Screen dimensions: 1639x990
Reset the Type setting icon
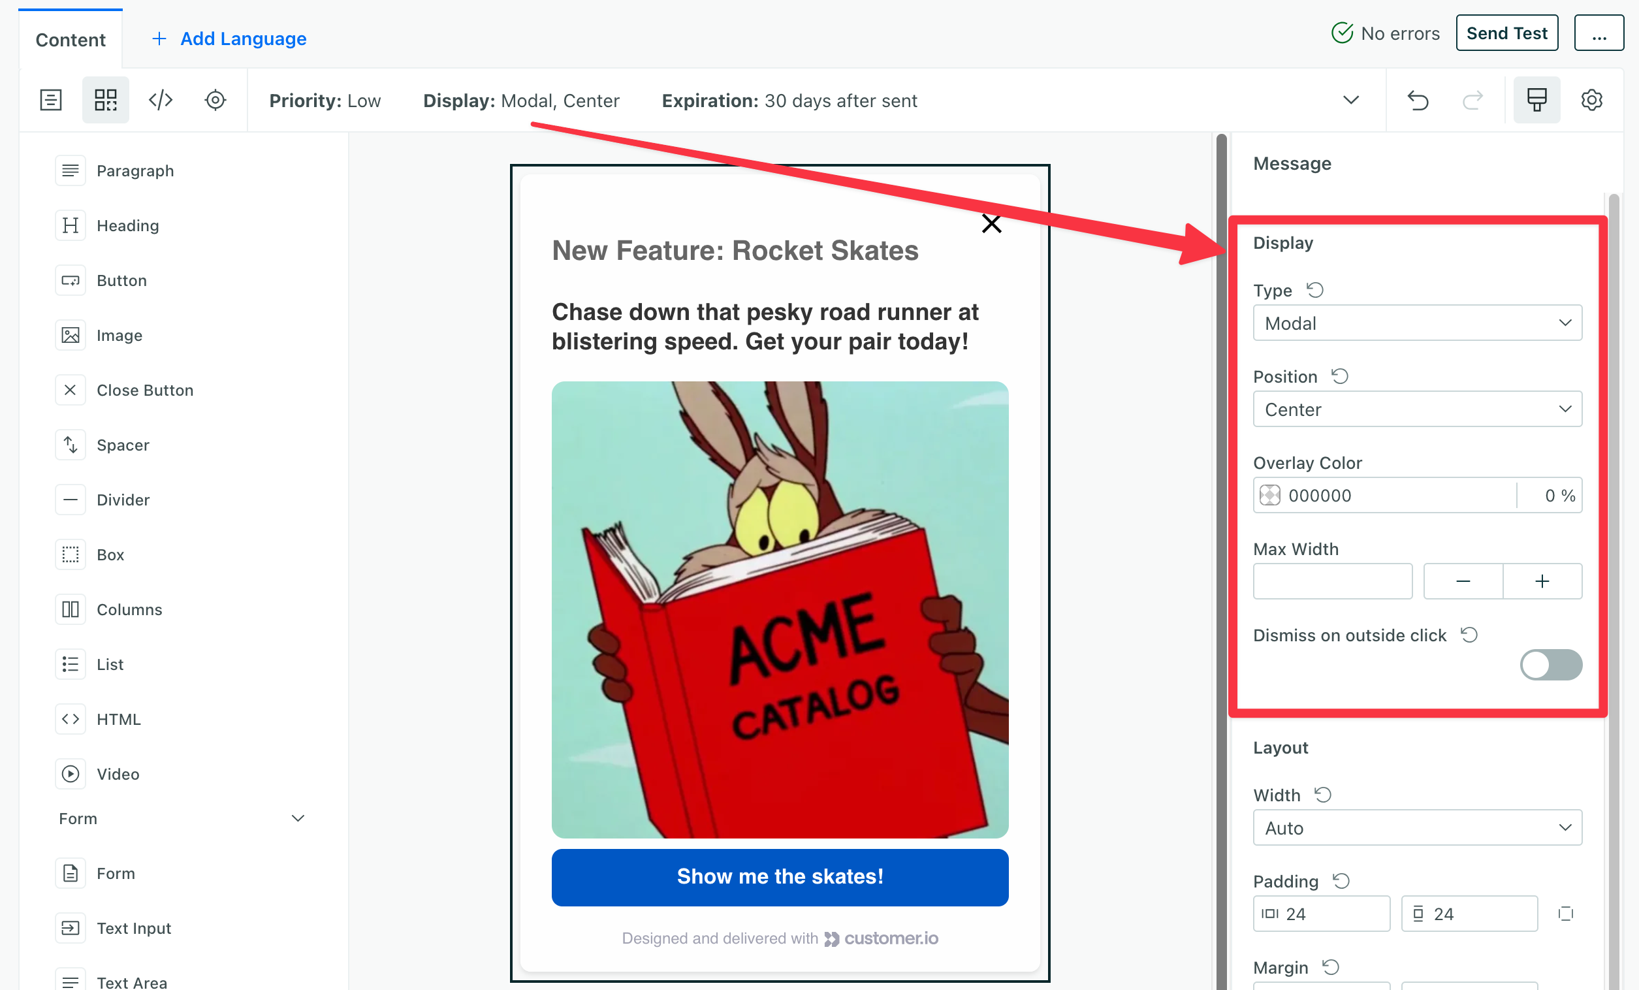pyautogui.click(x=1315, y=290)
